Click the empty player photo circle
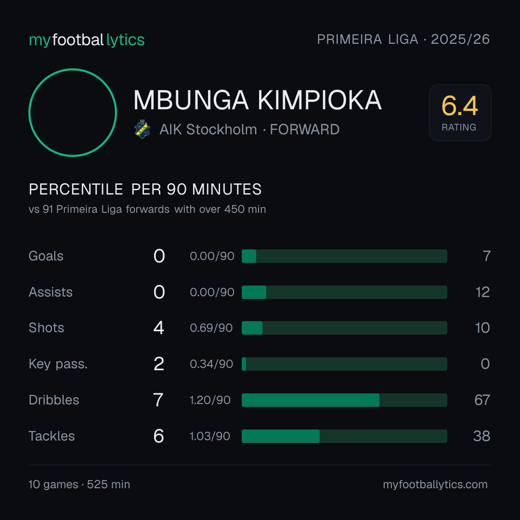 tap(73, 113)
